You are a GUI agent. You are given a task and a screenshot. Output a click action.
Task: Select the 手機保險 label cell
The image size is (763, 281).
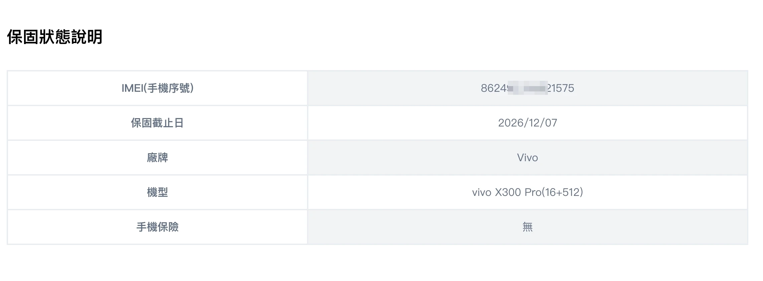[157, 227]
